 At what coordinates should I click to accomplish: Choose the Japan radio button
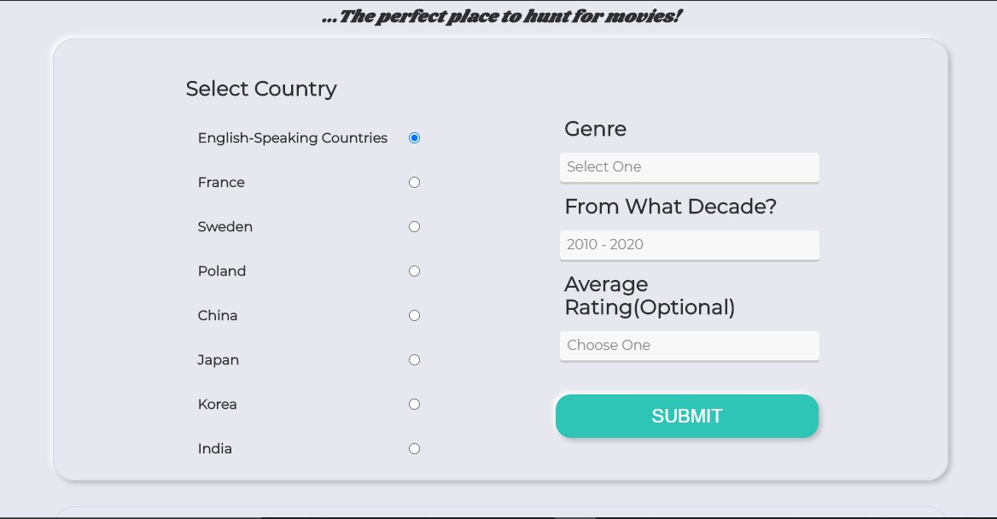click(x=415, y=360)
